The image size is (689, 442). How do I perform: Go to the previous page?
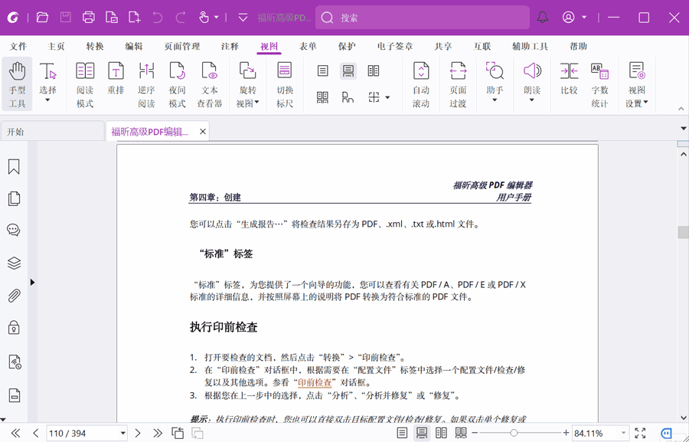click(x=36, y=434)
